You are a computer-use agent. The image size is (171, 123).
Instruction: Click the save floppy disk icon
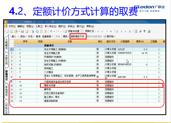(22, 31)
